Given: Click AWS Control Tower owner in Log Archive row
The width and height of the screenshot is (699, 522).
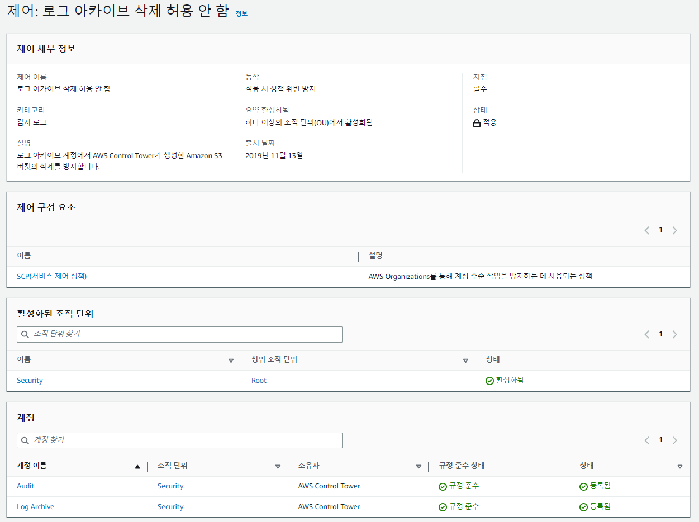Looking at the screenshot, I should pyautogui.click(x=329, y=507).
